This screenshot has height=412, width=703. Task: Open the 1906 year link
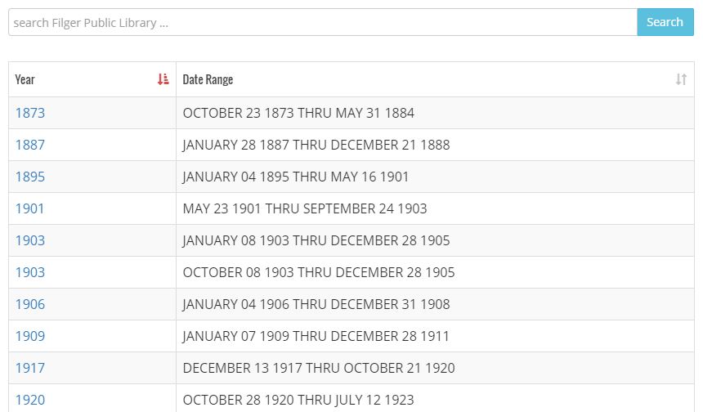(30, 304)
